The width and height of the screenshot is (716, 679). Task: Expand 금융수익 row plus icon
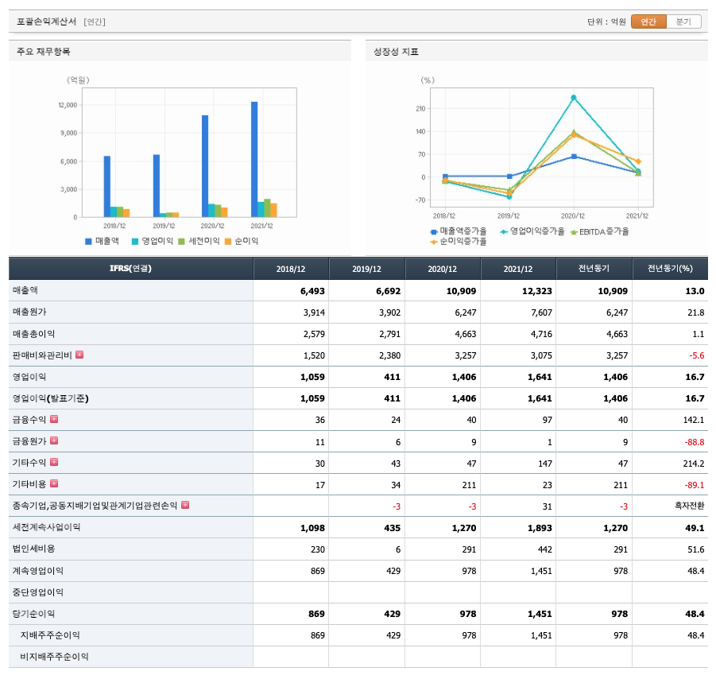[54, 419]
